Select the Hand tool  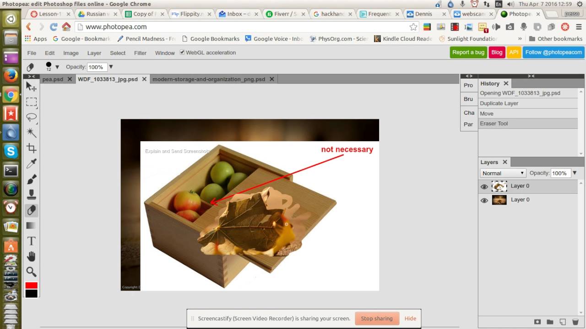pos(31,256)
